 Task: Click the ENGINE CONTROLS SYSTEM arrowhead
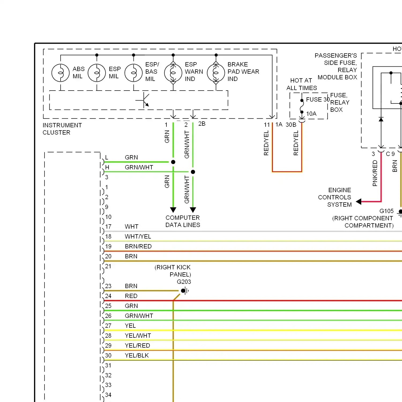(x=359, y=202)
